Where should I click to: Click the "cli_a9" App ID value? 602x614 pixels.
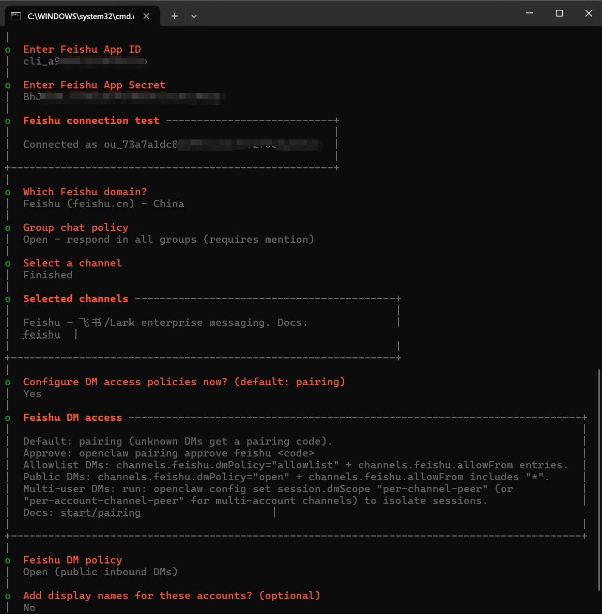(85, 61)
